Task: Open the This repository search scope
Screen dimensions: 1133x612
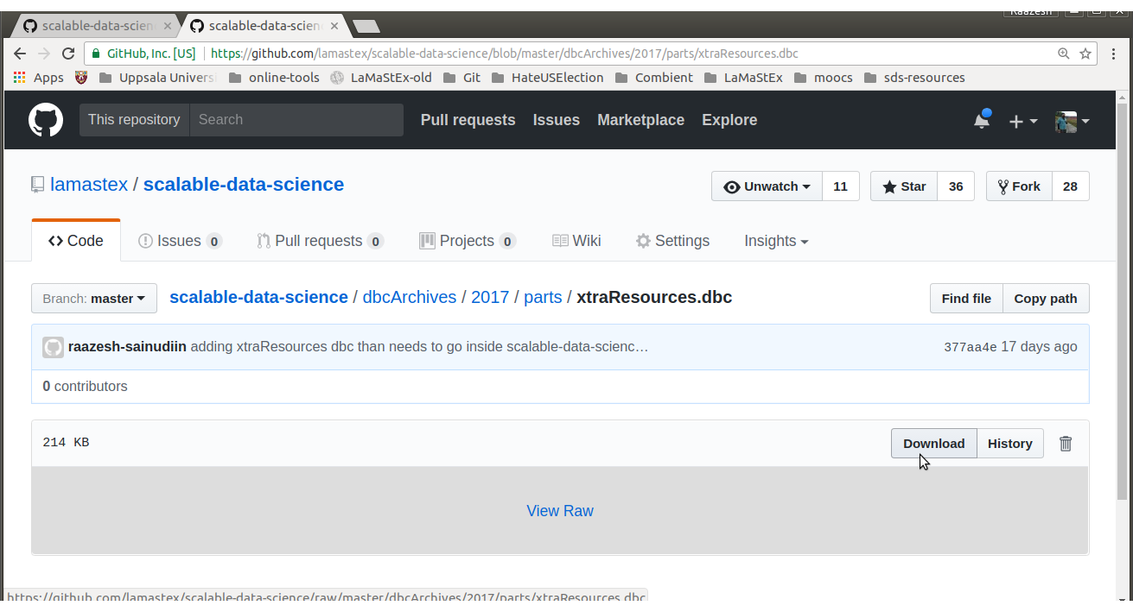Action: [134, 120]
